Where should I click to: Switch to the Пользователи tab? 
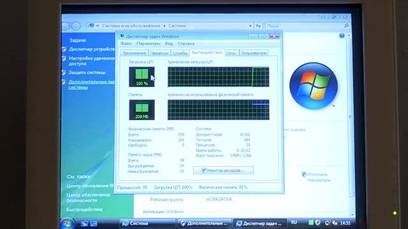coord(254,53)
